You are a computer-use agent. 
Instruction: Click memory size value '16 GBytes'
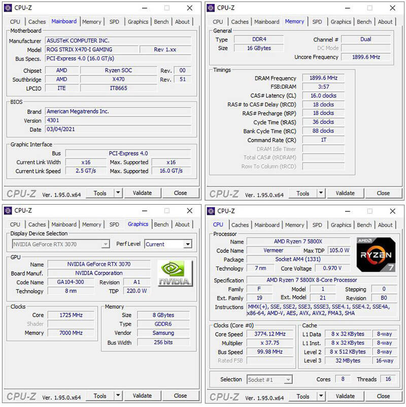(x=259, y=48)
